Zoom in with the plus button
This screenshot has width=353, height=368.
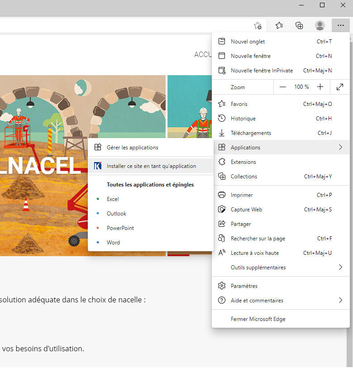point(320,87)
